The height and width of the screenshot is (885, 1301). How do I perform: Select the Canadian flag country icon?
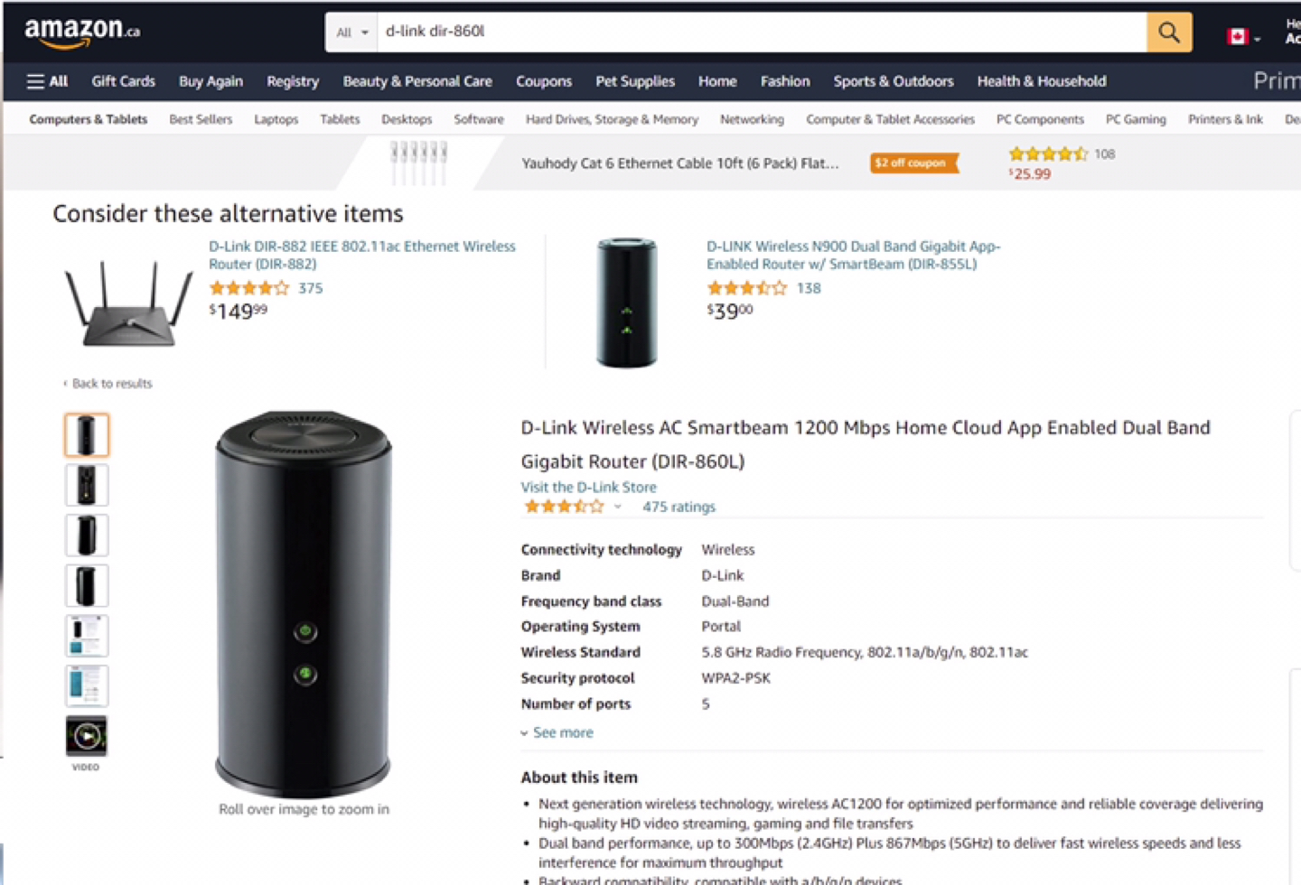pos(1237,37)
